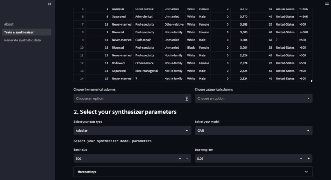Open the model dropdown showing GAN

[x=253, y=130]
